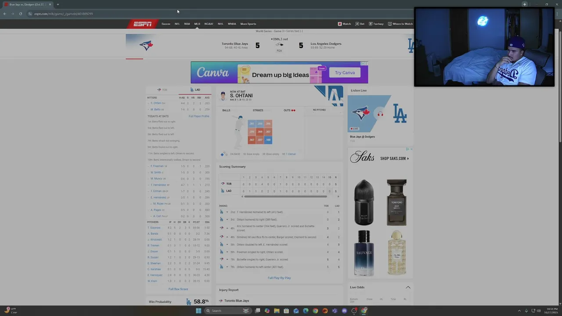Open Where to Watch in header
562x316 pixels.
(400, 24)
